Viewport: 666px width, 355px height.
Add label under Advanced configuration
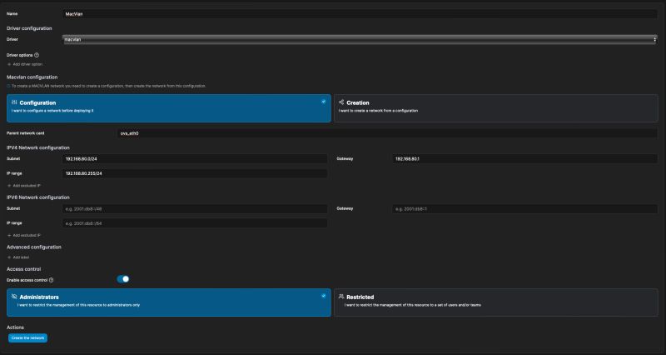[x=18, y=257]
